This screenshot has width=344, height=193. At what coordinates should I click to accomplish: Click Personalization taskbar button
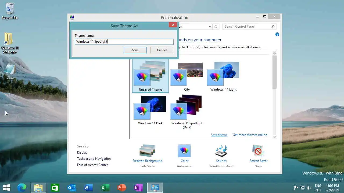tap(155, 188)
